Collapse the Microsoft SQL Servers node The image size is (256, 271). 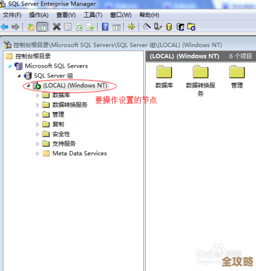coord(10,66)
